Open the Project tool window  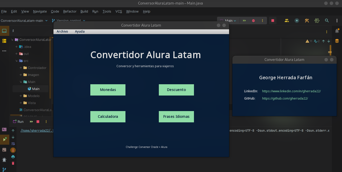(x=4, y=31)
